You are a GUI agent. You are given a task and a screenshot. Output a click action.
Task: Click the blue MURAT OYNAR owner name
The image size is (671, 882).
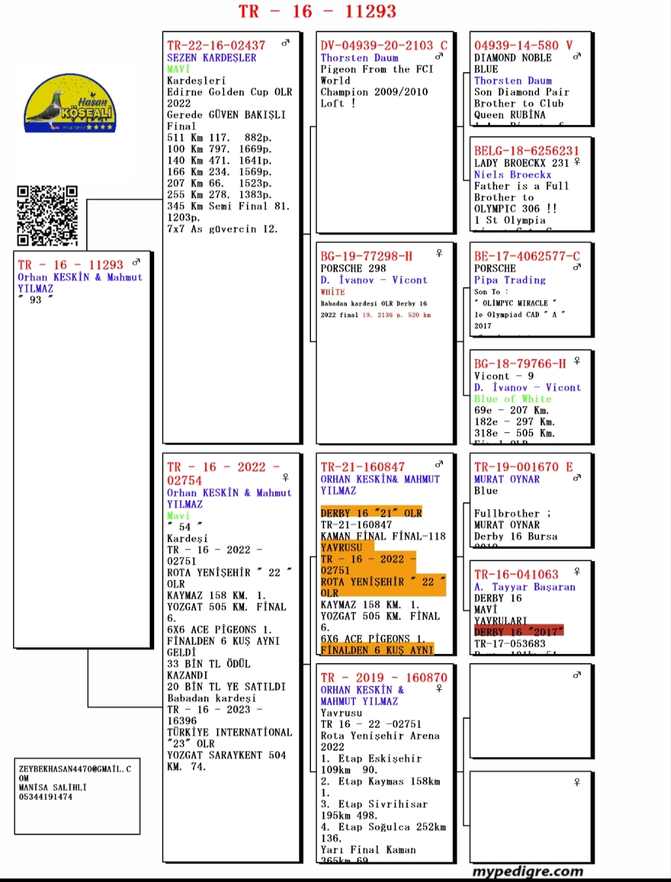507,479
